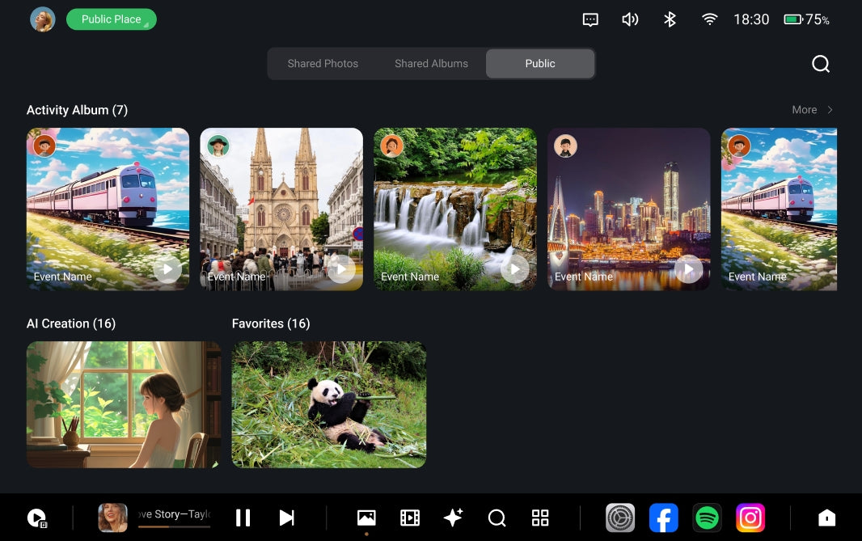Click the Love Story album art thumbnail
The image size is (862, 541).
pyautogui.click(x=112, y=518)
